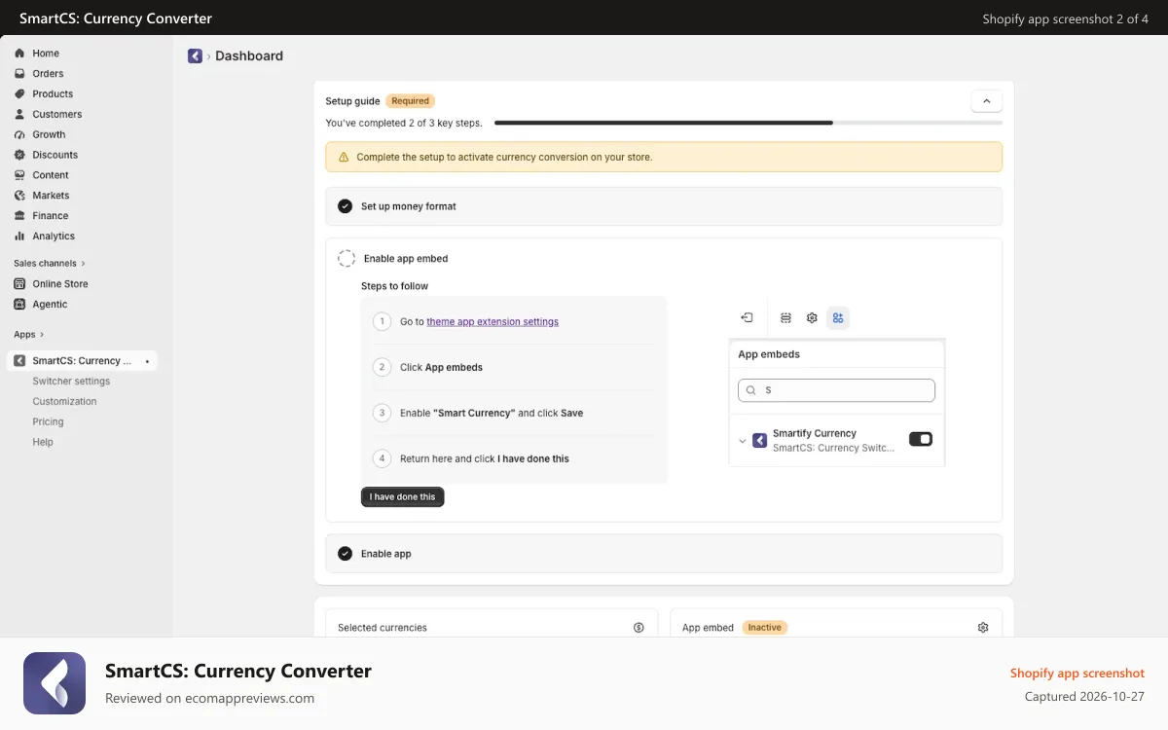Click the Orders inbox icon
The width and height of the screenshot is (1168, 730).
pos(19,74)
